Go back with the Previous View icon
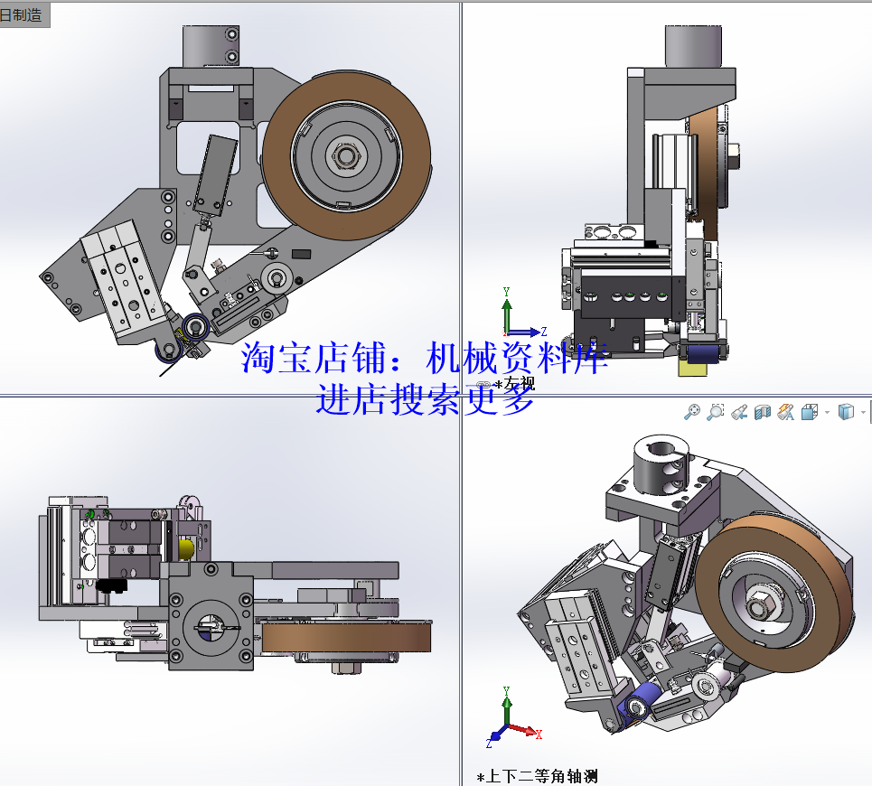The width and height of the screenshot is (872, 786). [x=739, y=412]
